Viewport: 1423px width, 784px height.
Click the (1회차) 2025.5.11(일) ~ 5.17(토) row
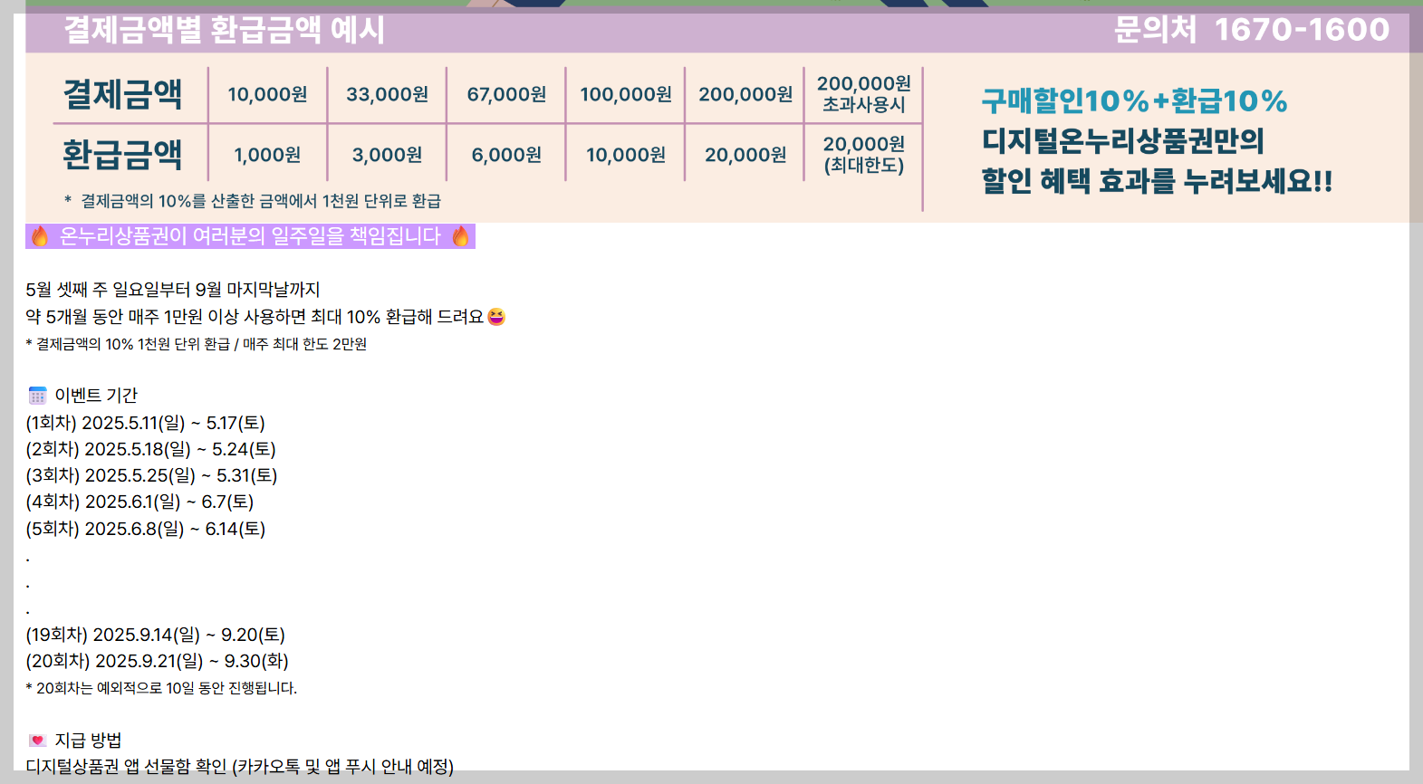145,423
